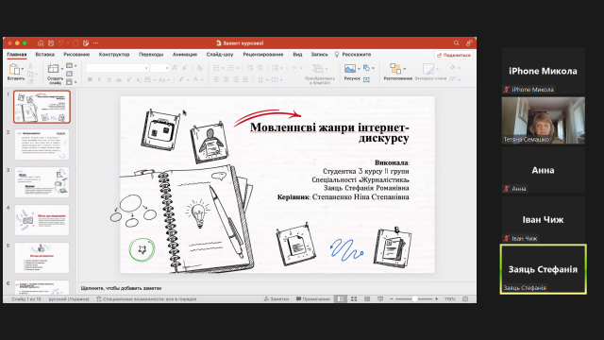The image size is (604, 340).
Task: Click the Increase font size icon
Action: pyautogui.click(x=176, y=68)
